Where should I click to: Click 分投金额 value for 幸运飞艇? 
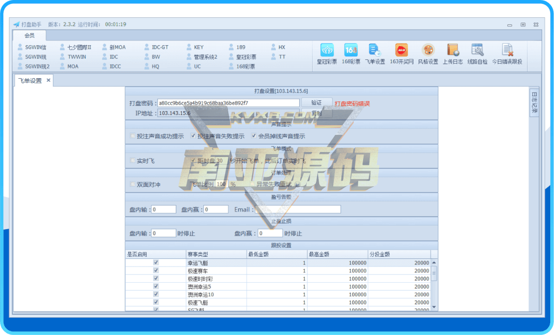point(399,263)
